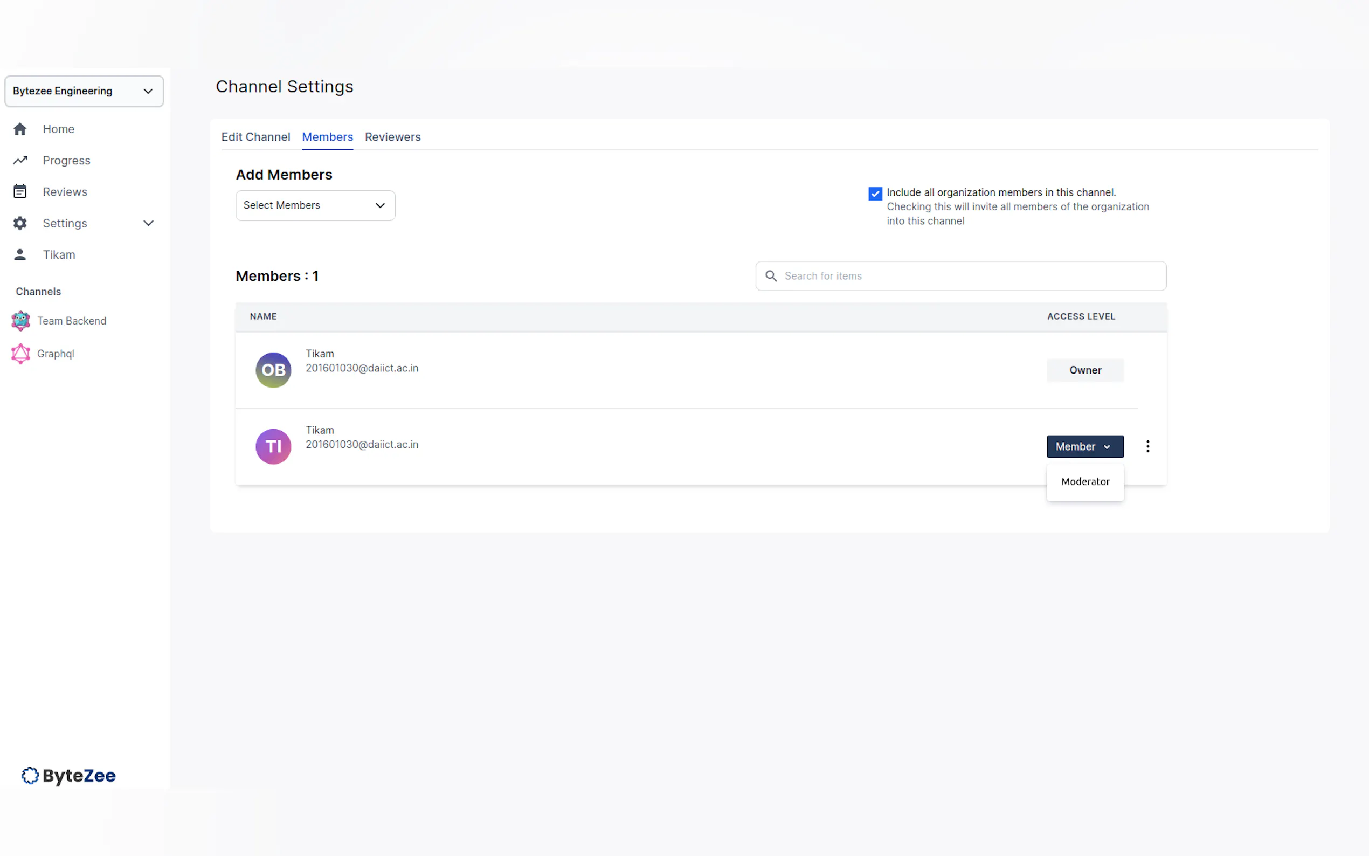The image size is (1369, 856).
Task: Uncheck include all organization members checkbox
Action: (875, 194)
